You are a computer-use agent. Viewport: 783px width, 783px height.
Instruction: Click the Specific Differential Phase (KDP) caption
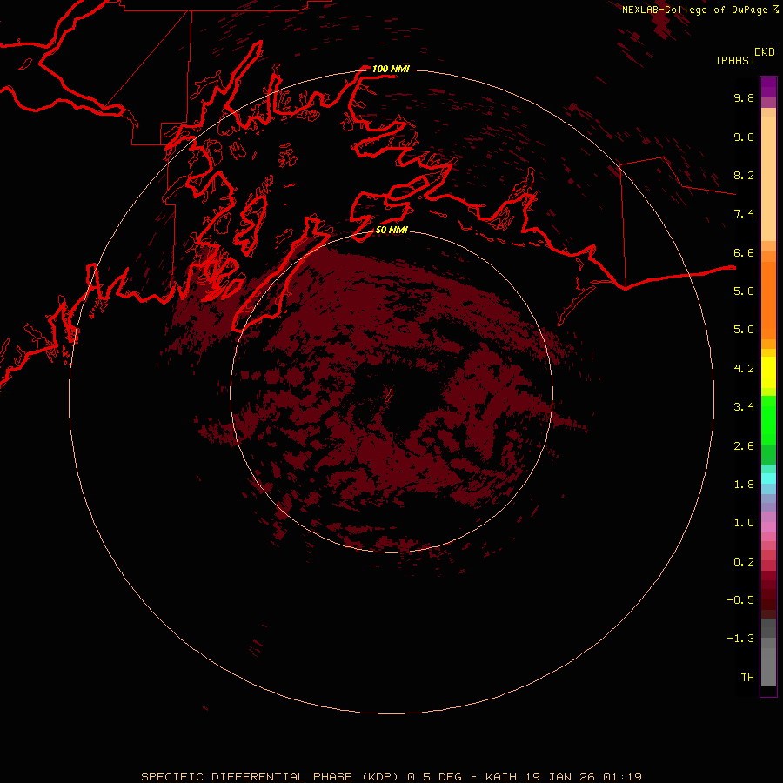[x=270, y=777]
